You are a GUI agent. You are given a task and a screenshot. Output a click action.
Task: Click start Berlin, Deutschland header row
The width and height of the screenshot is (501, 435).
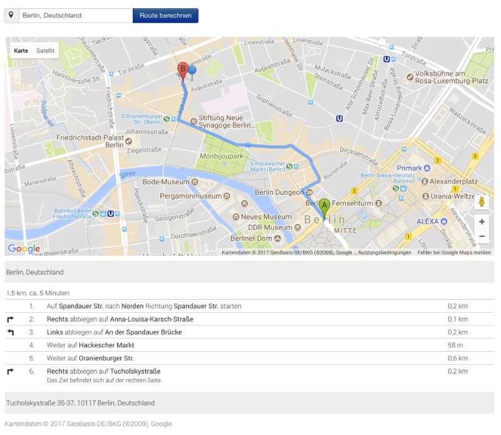pos(249,272)
